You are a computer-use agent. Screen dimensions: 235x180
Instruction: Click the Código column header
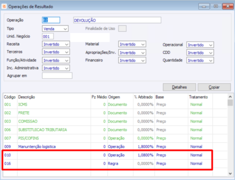coord(10,97)
